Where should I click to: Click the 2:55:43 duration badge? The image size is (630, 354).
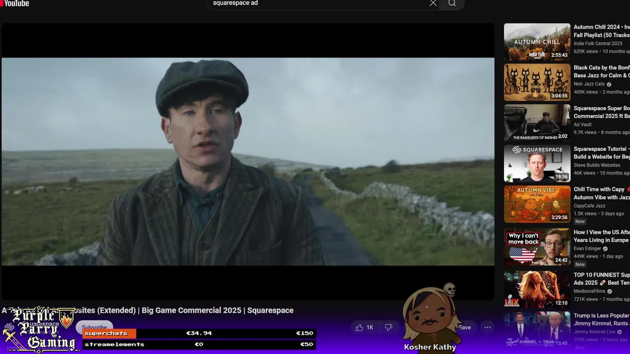click(559, 55)
